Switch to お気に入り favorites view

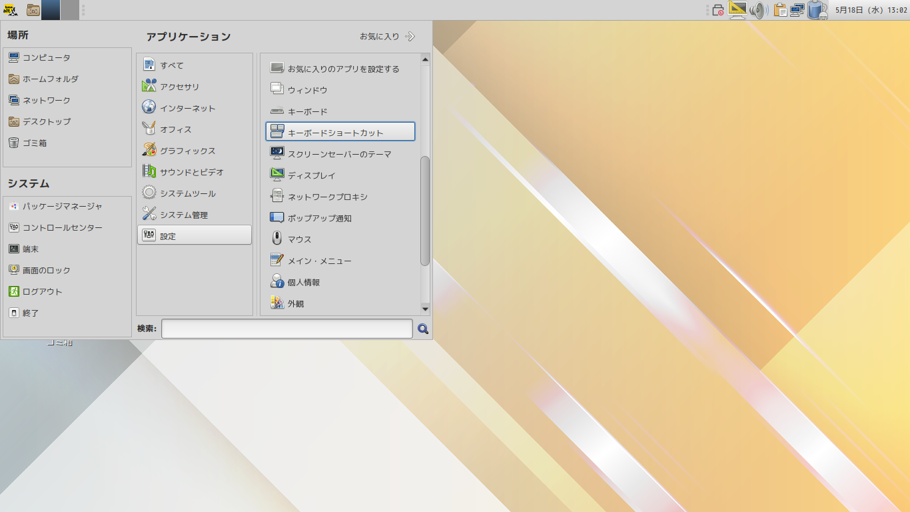[388, 37]
